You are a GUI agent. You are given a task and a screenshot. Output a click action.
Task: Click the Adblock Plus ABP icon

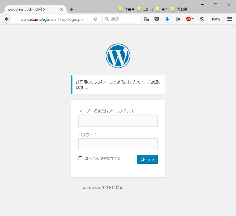[188, 19]
